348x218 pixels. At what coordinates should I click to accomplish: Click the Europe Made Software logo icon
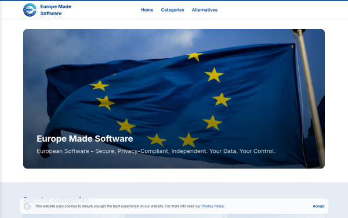click(30, 10)
